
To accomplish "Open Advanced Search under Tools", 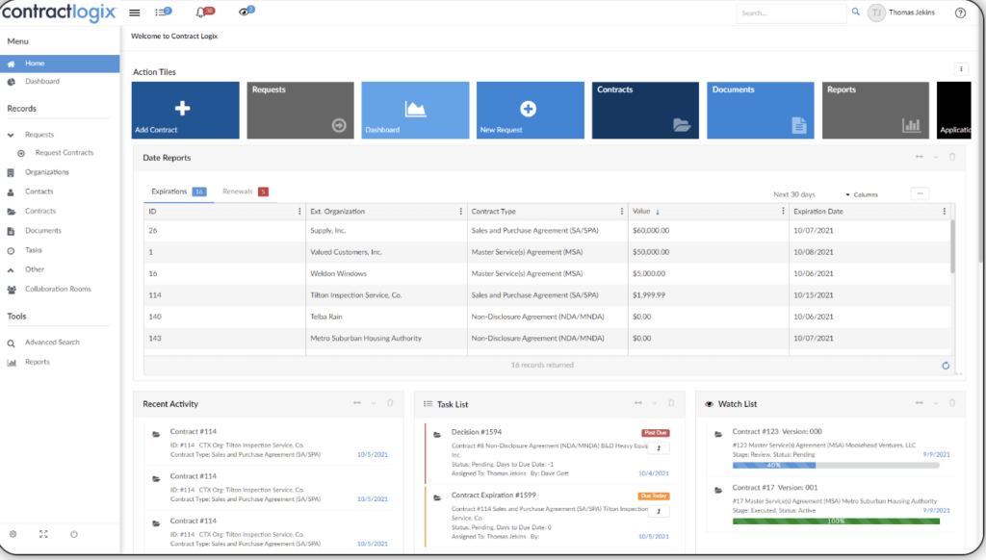I will [x=52, y=343].
